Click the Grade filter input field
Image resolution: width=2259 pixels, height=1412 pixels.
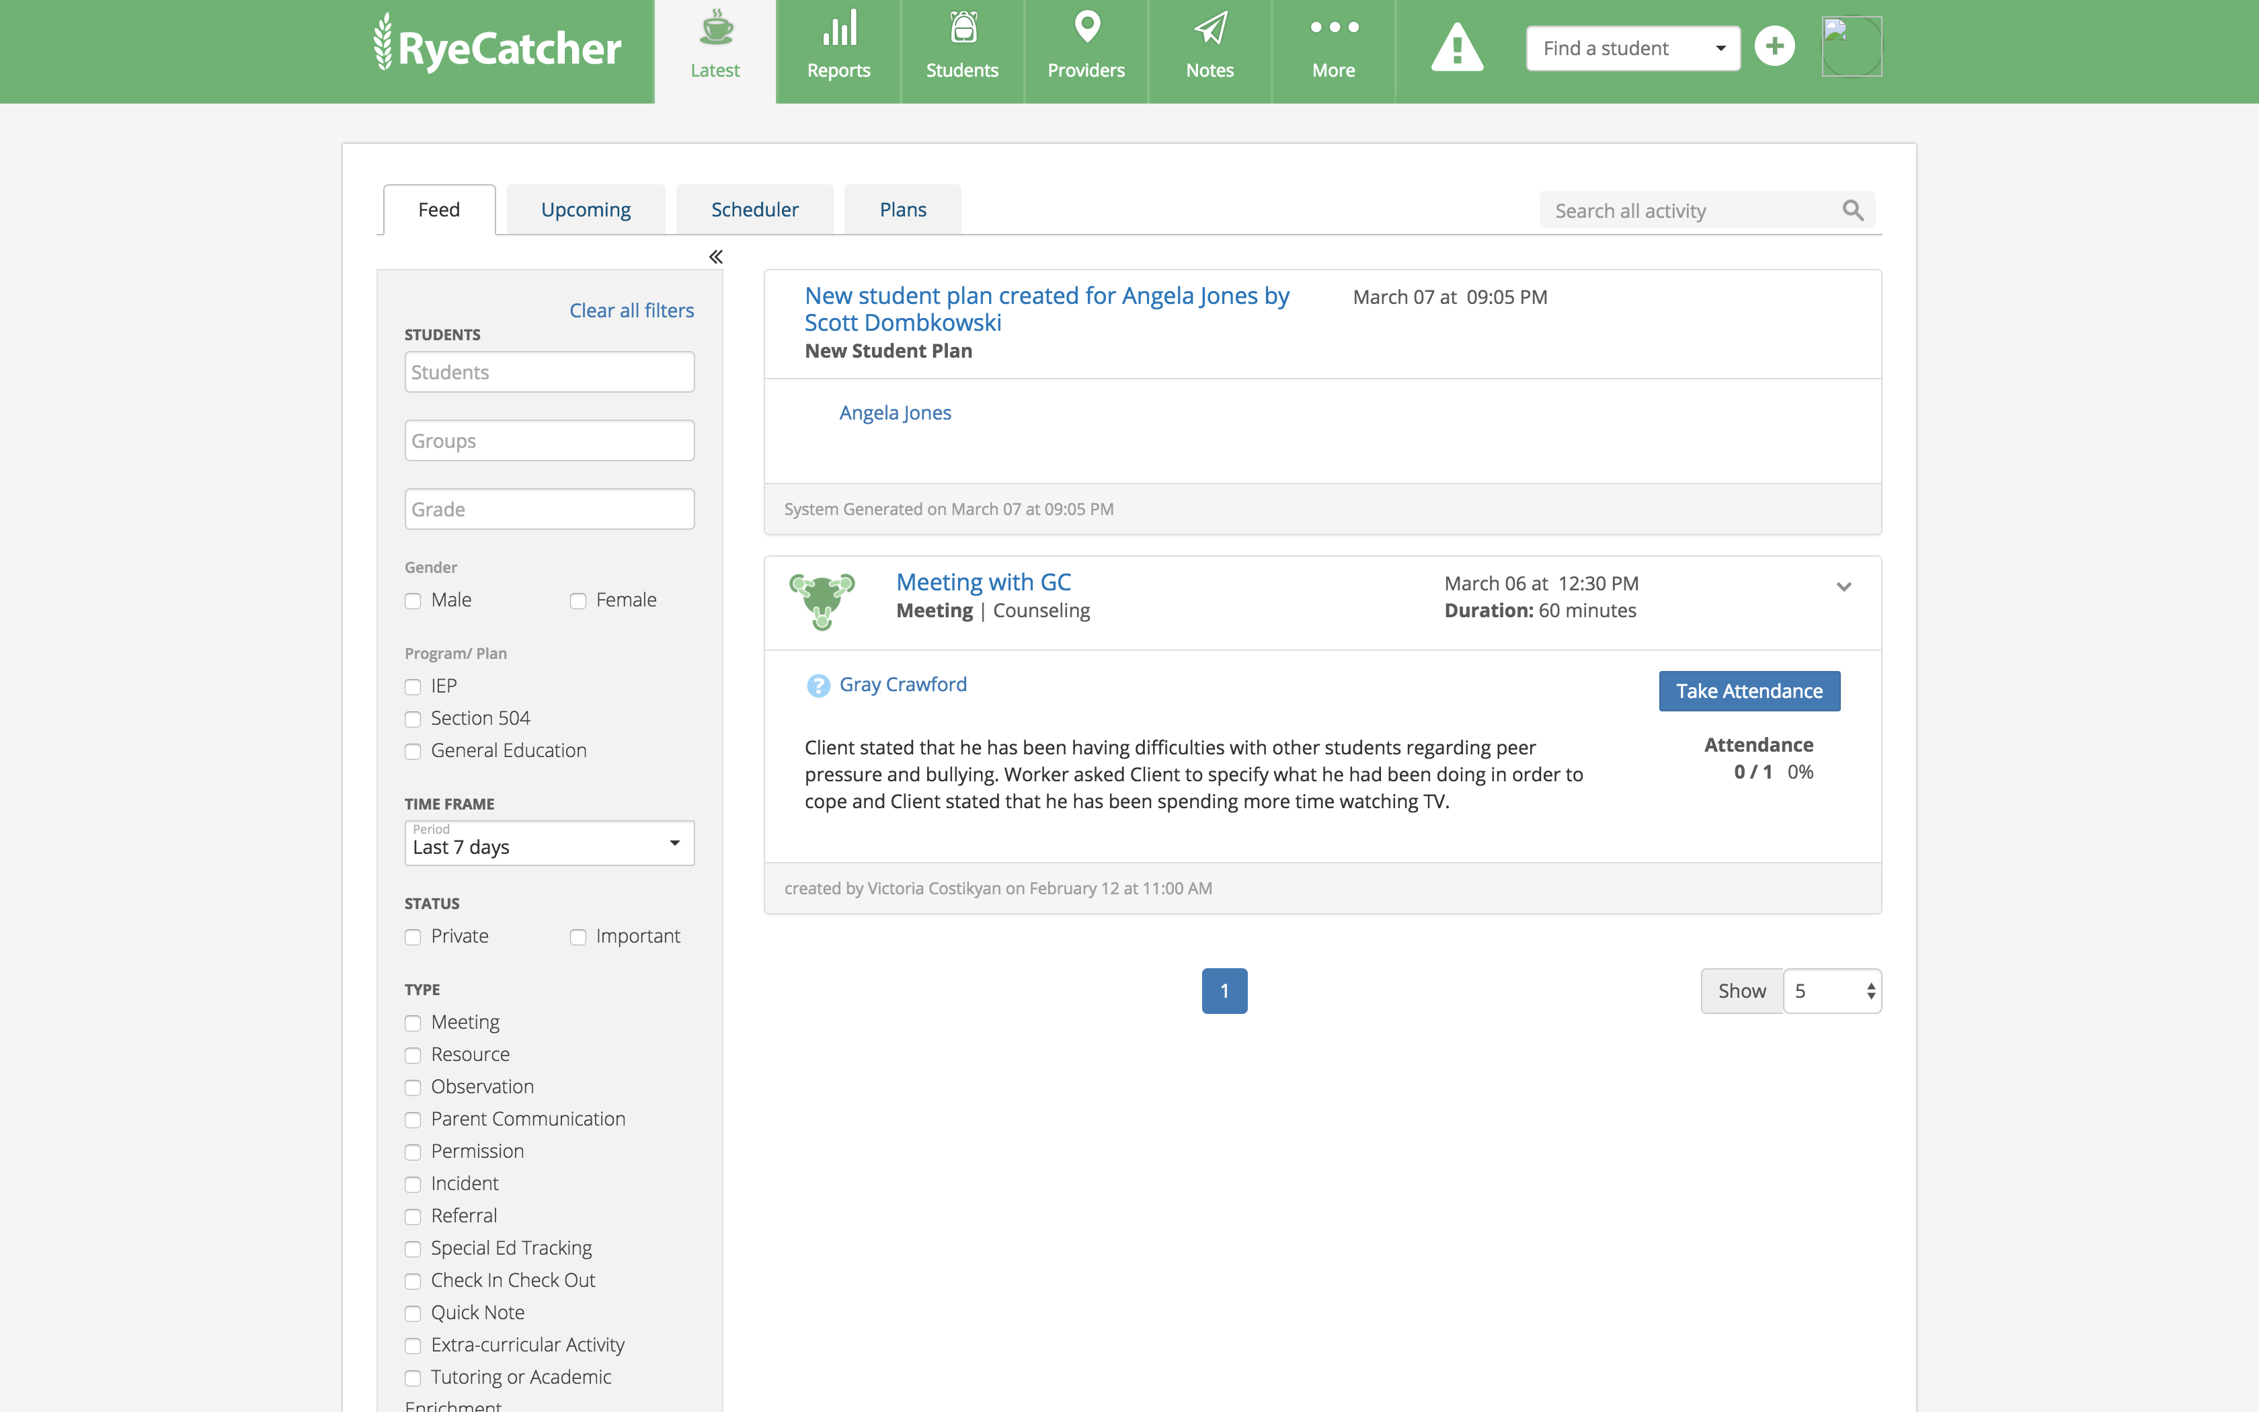(549, 510)
